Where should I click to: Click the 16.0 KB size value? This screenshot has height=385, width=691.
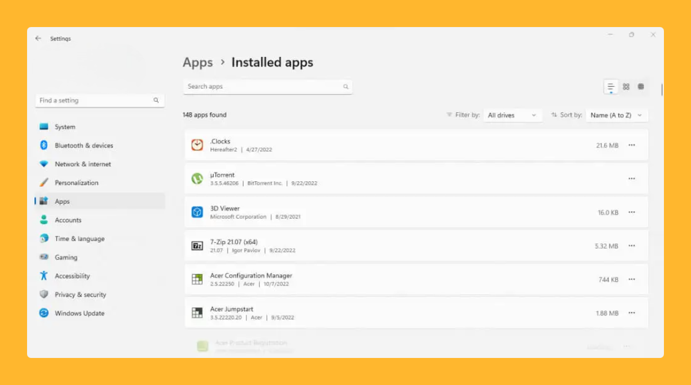click(x=608, y=213)
